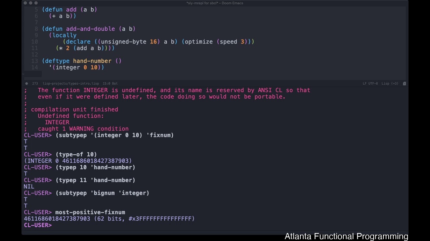430x241 pixels.
Task: Click the 273 buffer size in modeline
Action: (x=35, y=83)
